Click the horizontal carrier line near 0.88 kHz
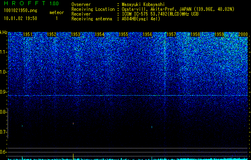This screenshot has height=160, width=251. [128, 96]
